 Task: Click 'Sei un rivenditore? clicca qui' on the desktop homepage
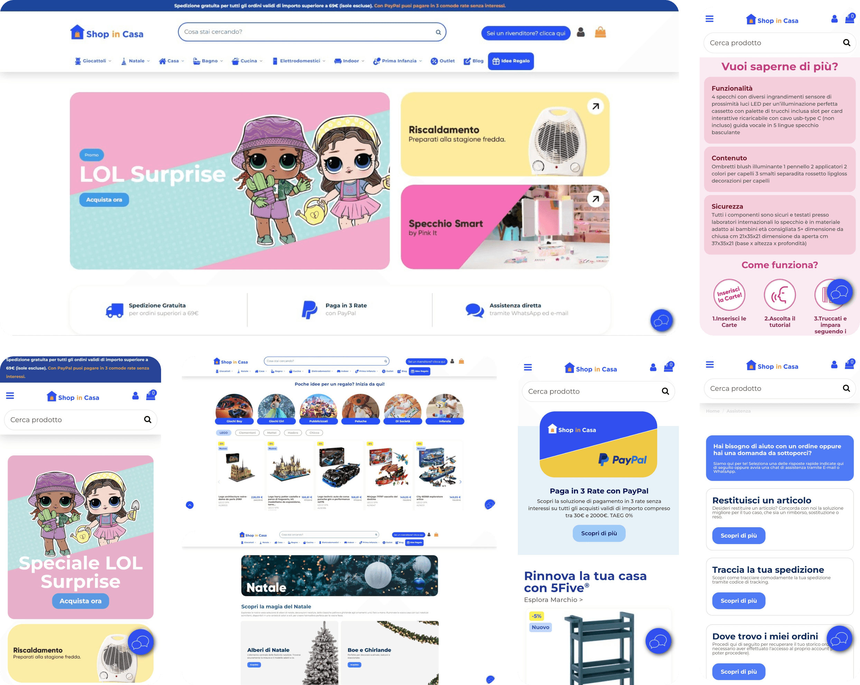click(526, 33)
